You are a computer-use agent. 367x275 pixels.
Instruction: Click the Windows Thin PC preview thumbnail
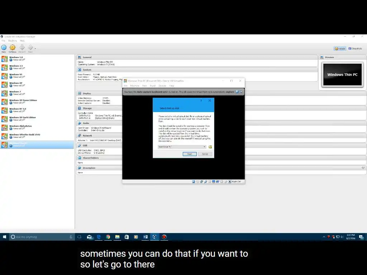[x=342, y=74]
